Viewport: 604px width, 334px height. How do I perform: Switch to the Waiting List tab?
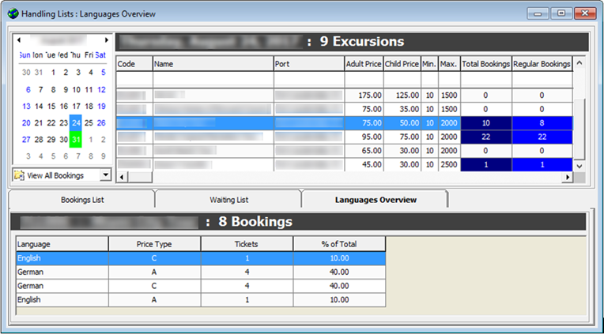228,200
